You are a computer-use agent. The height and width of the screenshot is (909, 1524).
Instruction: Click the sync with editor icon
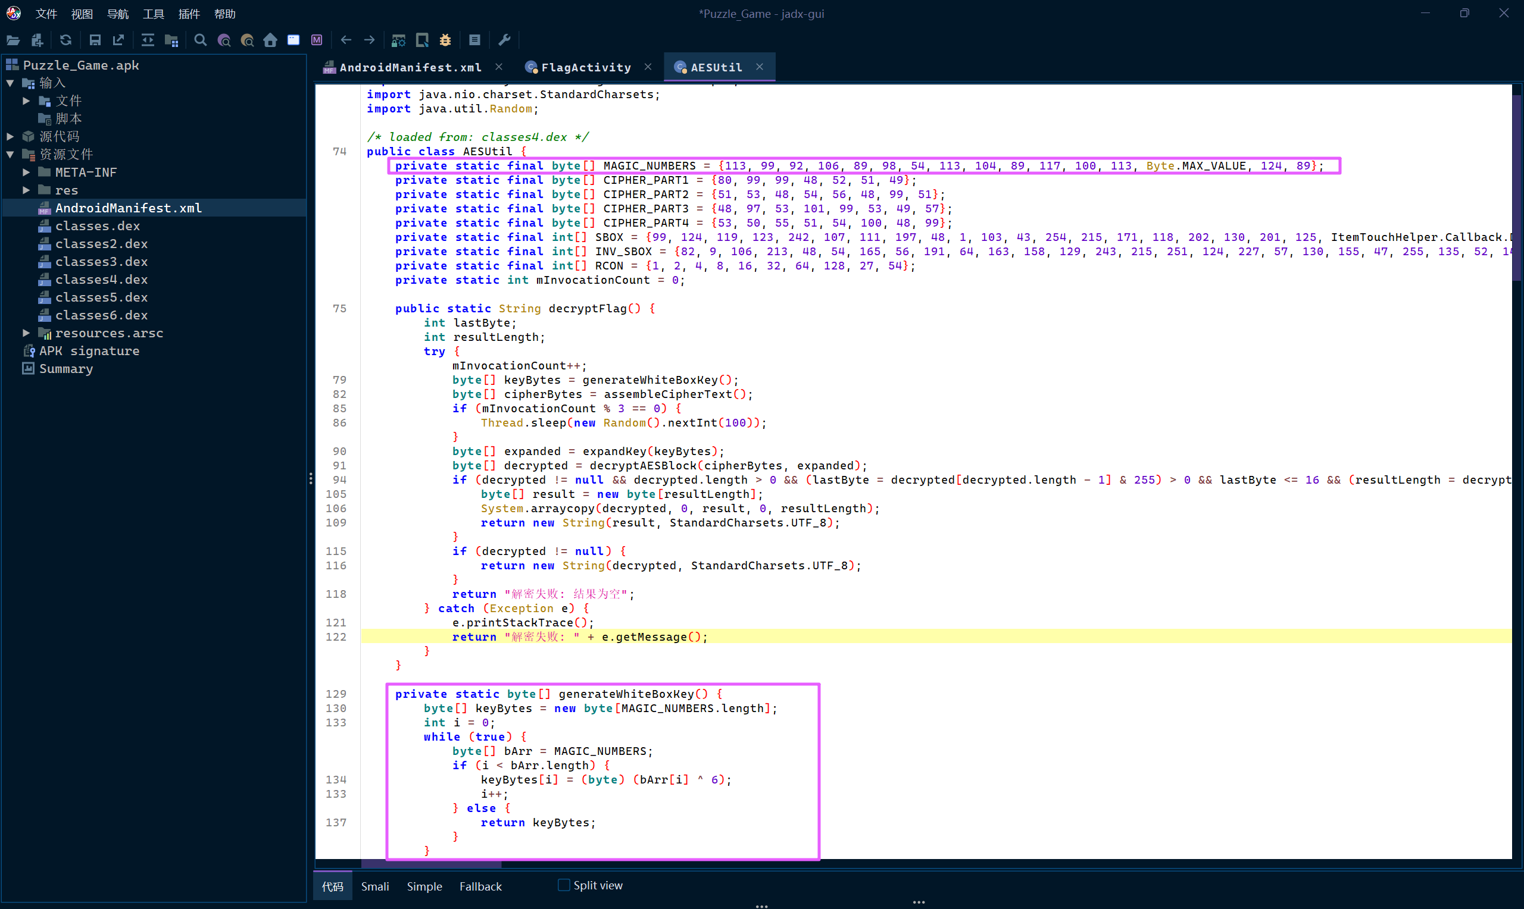pos(148,40)
